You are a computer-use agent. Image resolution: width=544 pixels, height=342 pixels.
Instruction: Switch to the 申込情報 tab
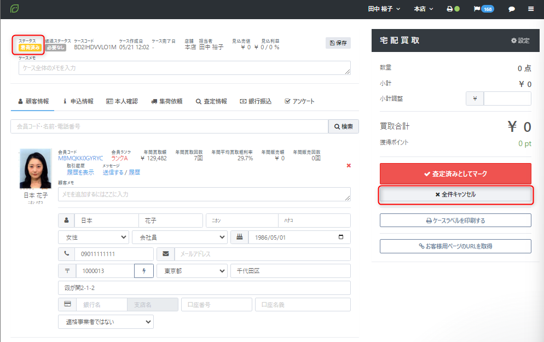78,101
